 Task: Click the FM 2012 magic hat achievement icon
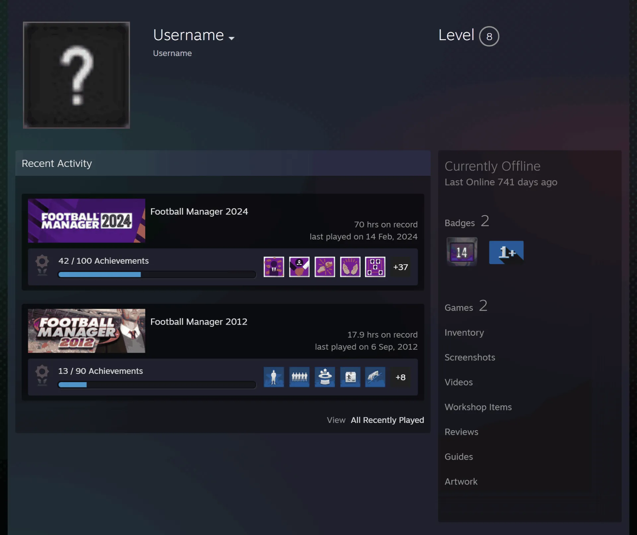tap(325, 377)
